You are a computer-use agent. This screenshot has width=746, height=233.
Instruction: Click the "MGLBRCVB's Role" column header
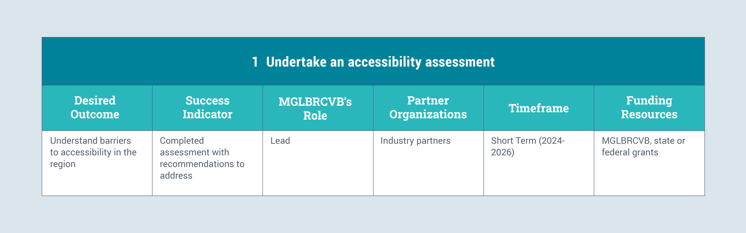[315, 108]
